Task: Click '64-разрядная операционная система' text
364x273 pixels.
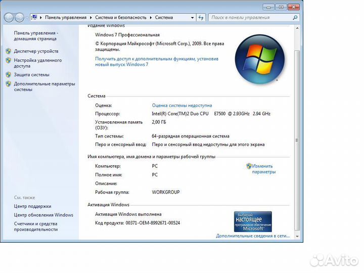Action: click(191, 136)
